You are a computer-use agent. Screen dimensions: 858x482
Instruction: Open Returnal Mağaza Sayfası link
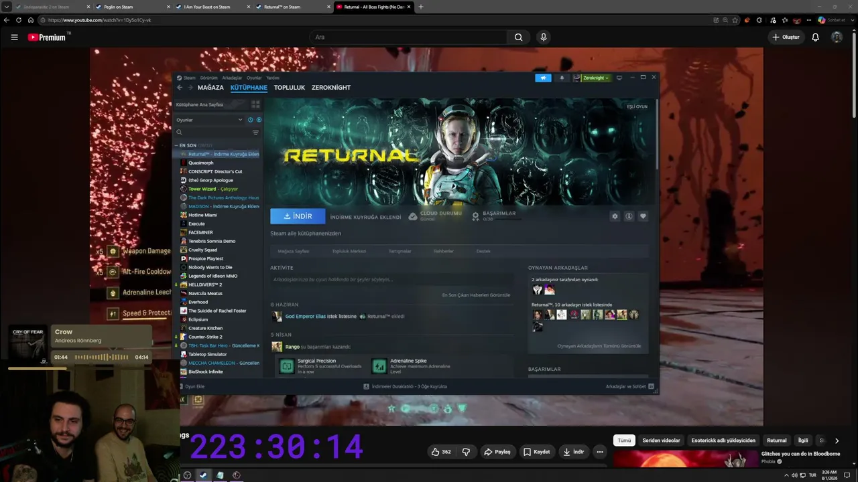[x=293, y=251]
